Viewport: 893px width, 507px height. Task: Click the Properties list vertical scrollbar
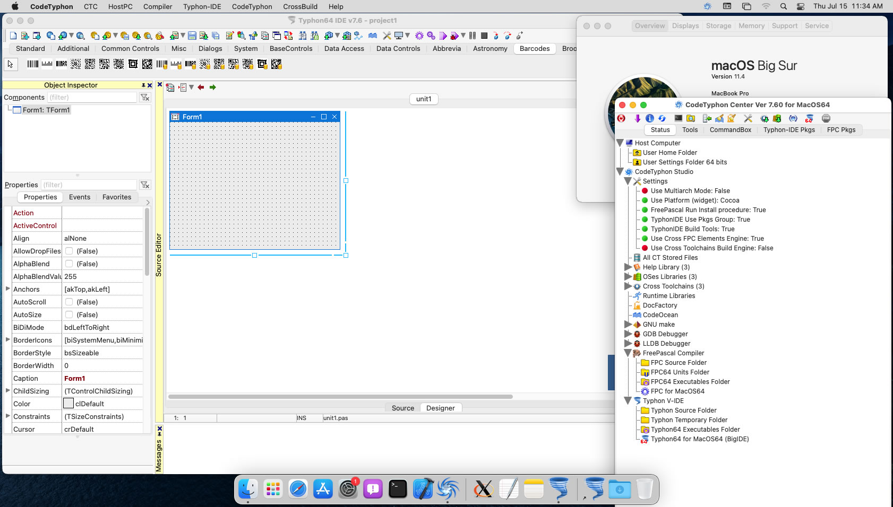(x=147, y=242)
